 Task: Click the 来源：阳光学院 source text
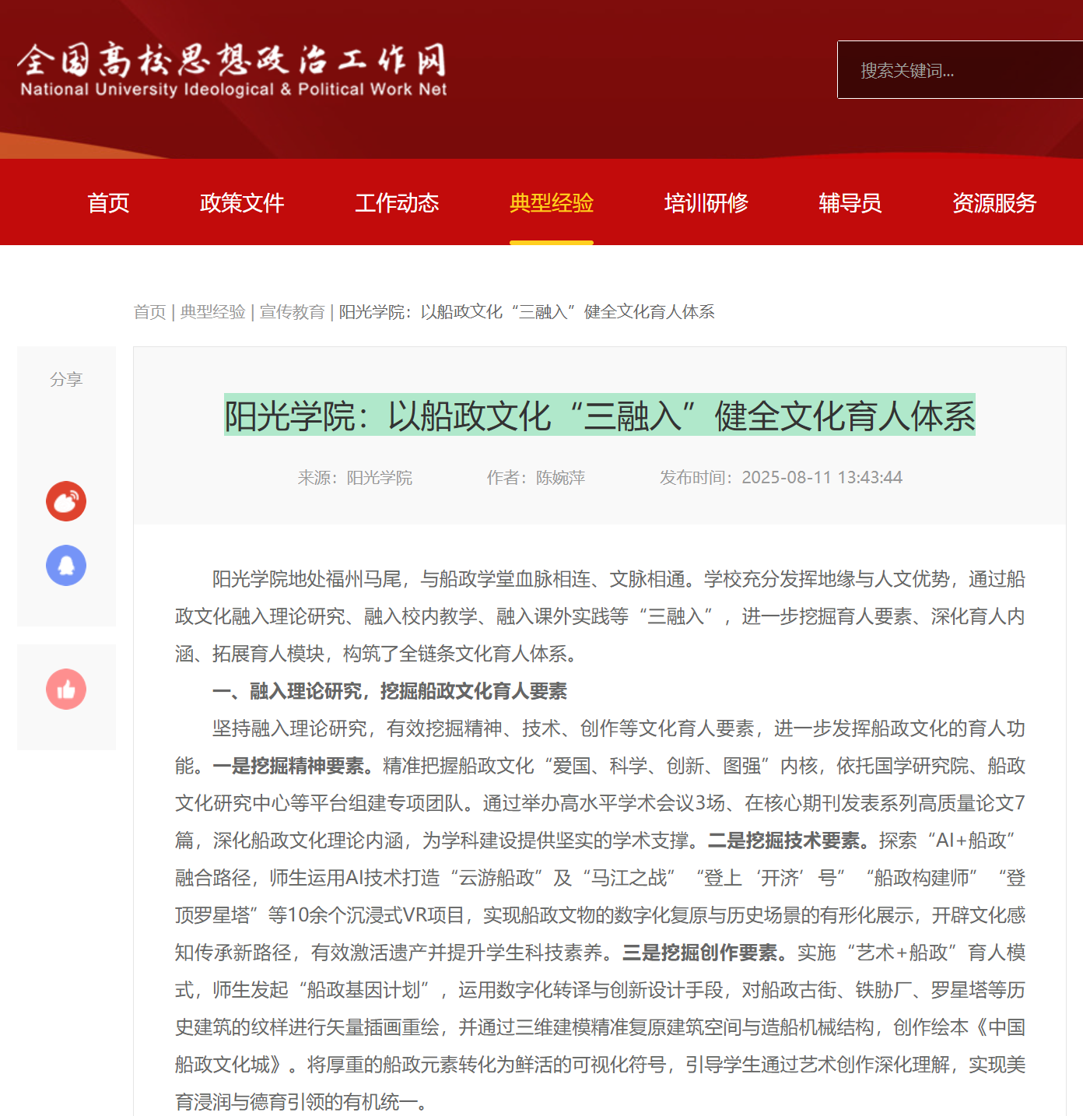tap(355, 478)
